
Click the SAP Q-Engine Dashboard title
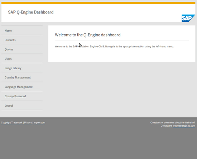click(31, 12)
